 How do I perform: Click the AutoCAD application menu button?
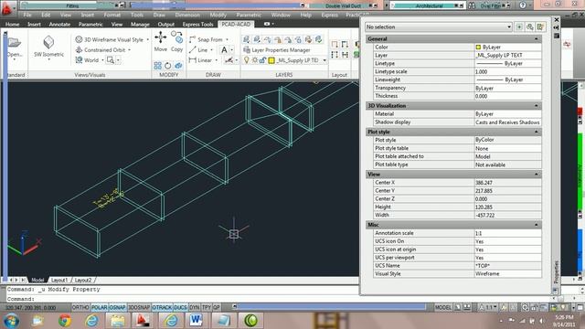tap(7, 8)
